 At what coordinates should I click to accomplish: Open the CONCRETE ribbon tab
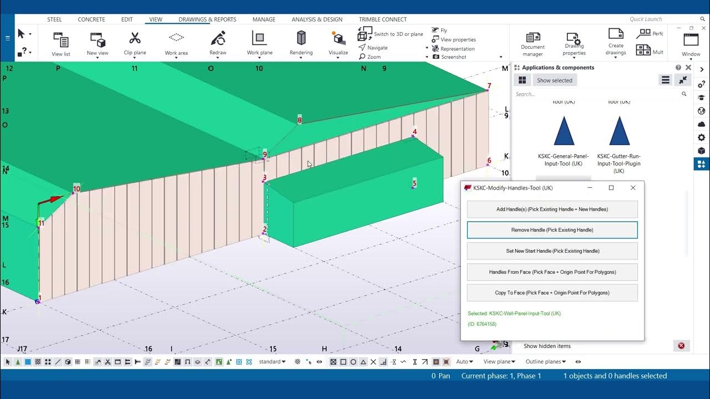(92, 19)
